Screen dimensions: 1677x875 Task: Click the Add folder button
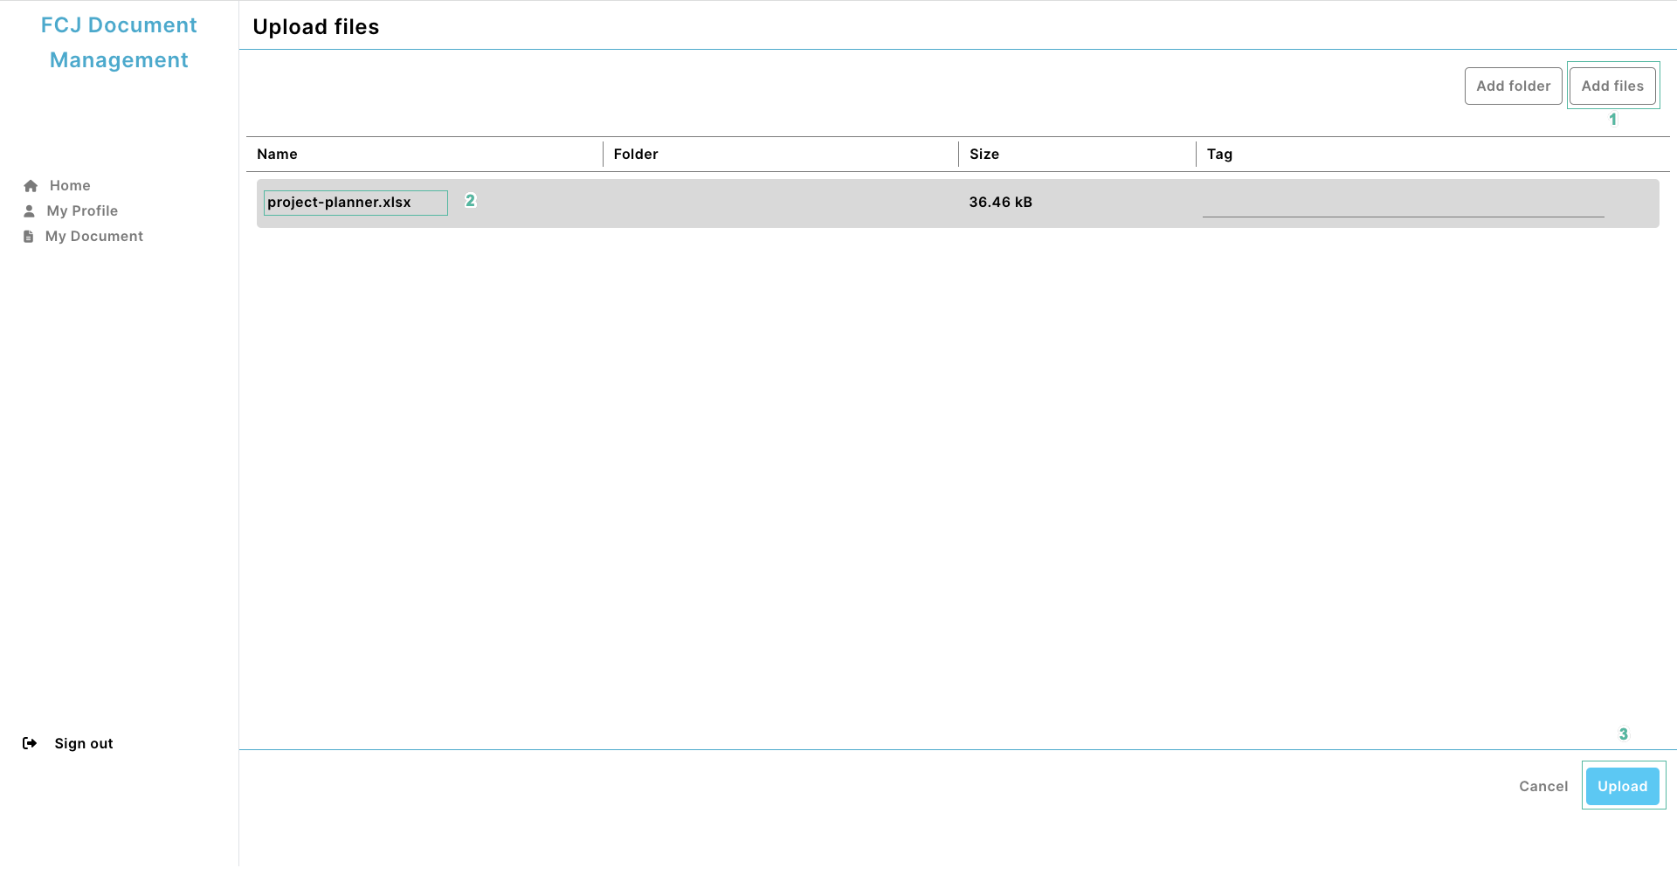tap(1513, 86)
